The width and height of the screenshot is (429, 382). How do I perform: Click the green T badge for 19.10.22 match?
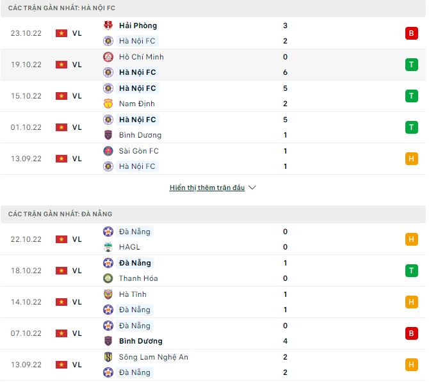411,65
